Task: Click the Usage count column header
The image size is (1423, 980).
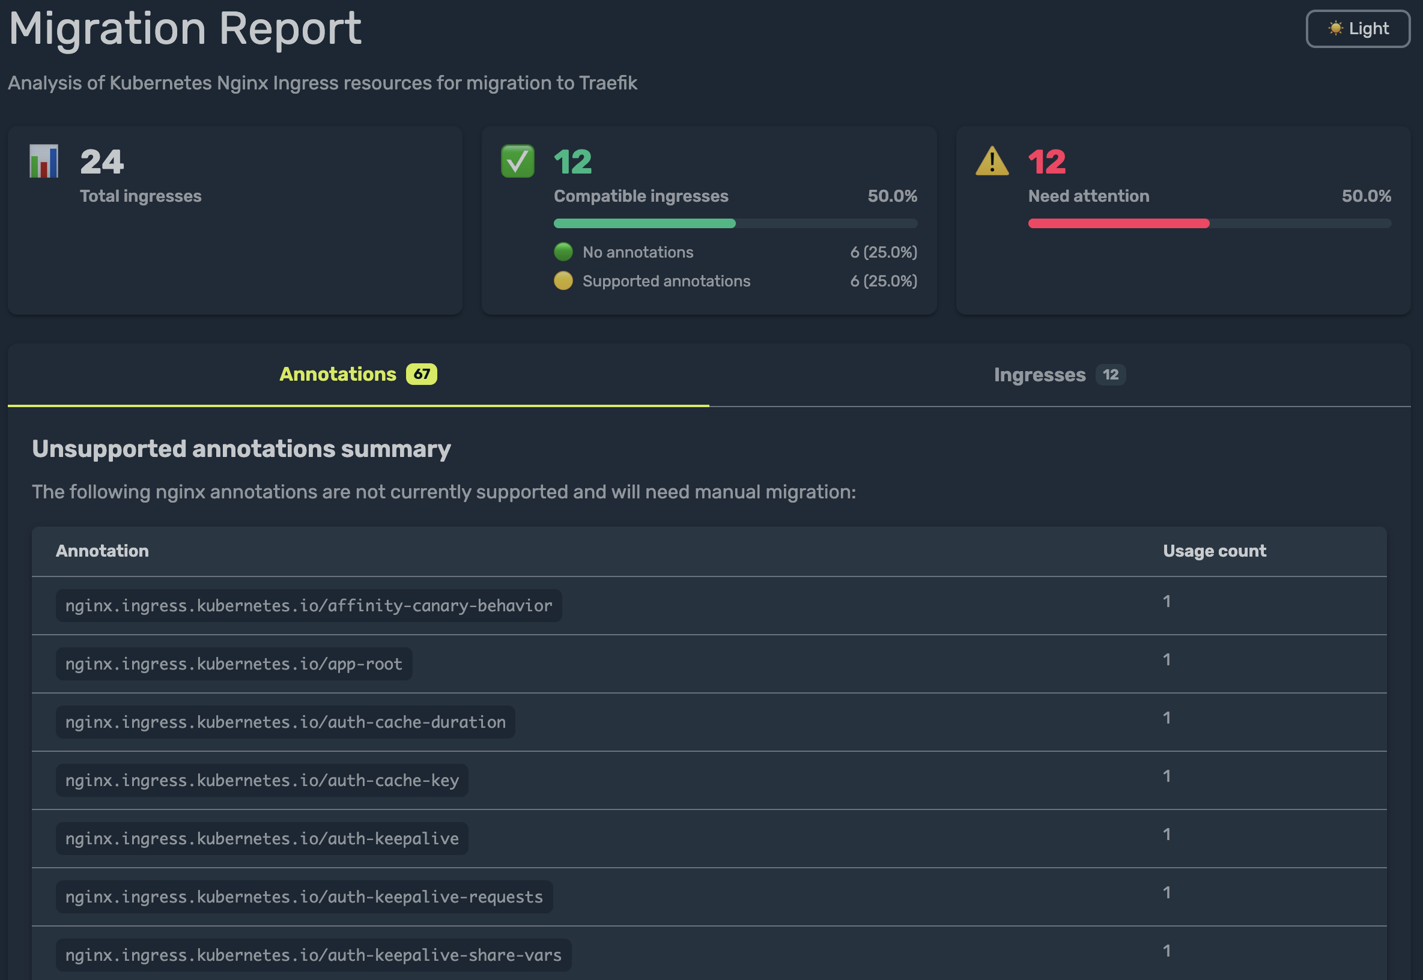Action: coord(1214,551)
